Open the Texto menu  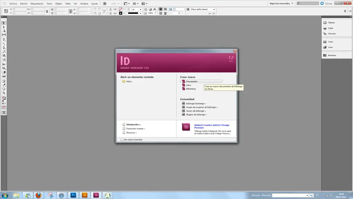(49, 3)
